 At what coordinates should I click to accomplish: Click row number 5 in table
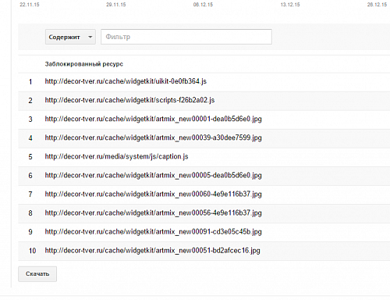(30, 157)
